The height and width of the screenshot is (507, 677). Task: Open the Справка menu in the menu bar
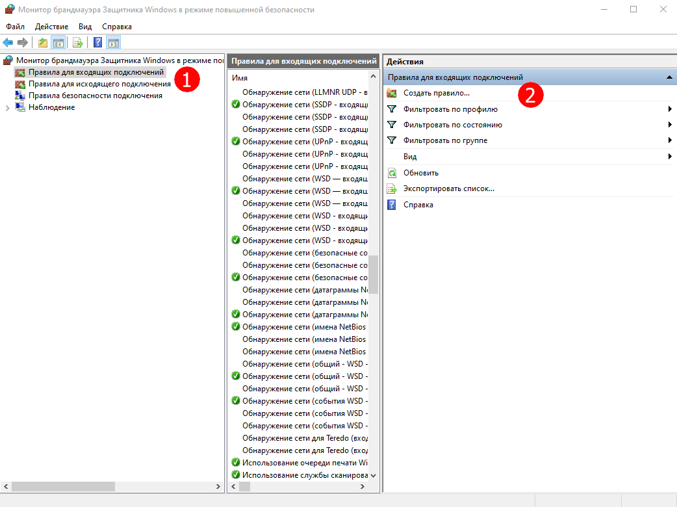[x=116, y=27]
